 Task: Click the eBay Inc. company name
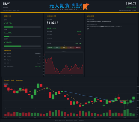tap(6, 8)
